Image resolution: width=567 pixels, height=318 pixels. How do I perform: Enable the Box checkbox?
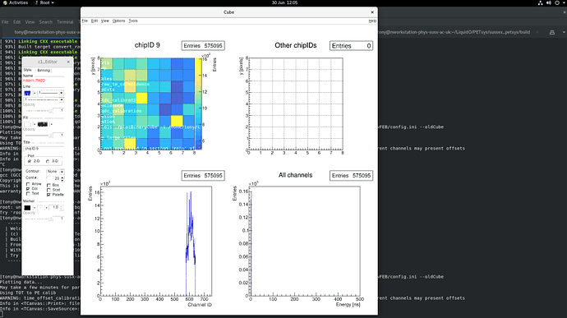pos(48,185)
